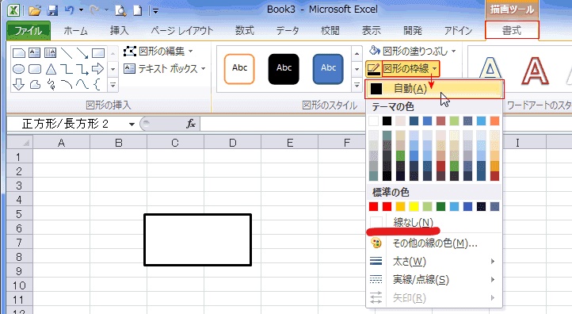Select the right arrow block shape
This screenshot has width=572, height=314.
pyautogui.click(x=97, y=69)
